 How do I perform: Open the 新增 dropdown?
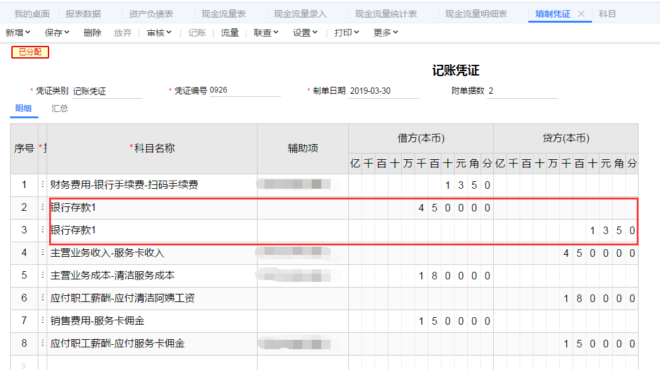click(x=19, y=32)
